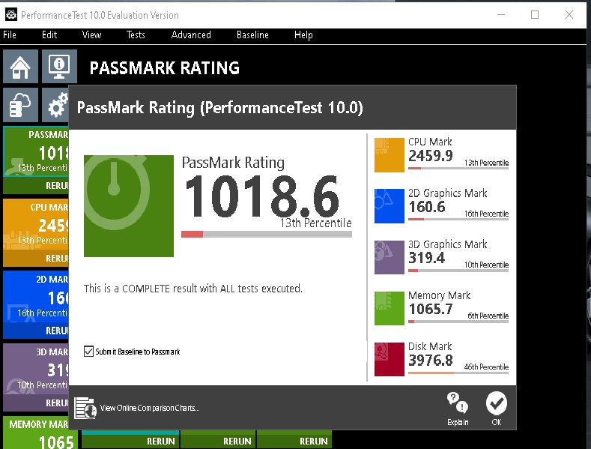Click the 6th Percentile Memory Mark label
The height and width of the screenshot is (449, 591).
click(488, 316)
